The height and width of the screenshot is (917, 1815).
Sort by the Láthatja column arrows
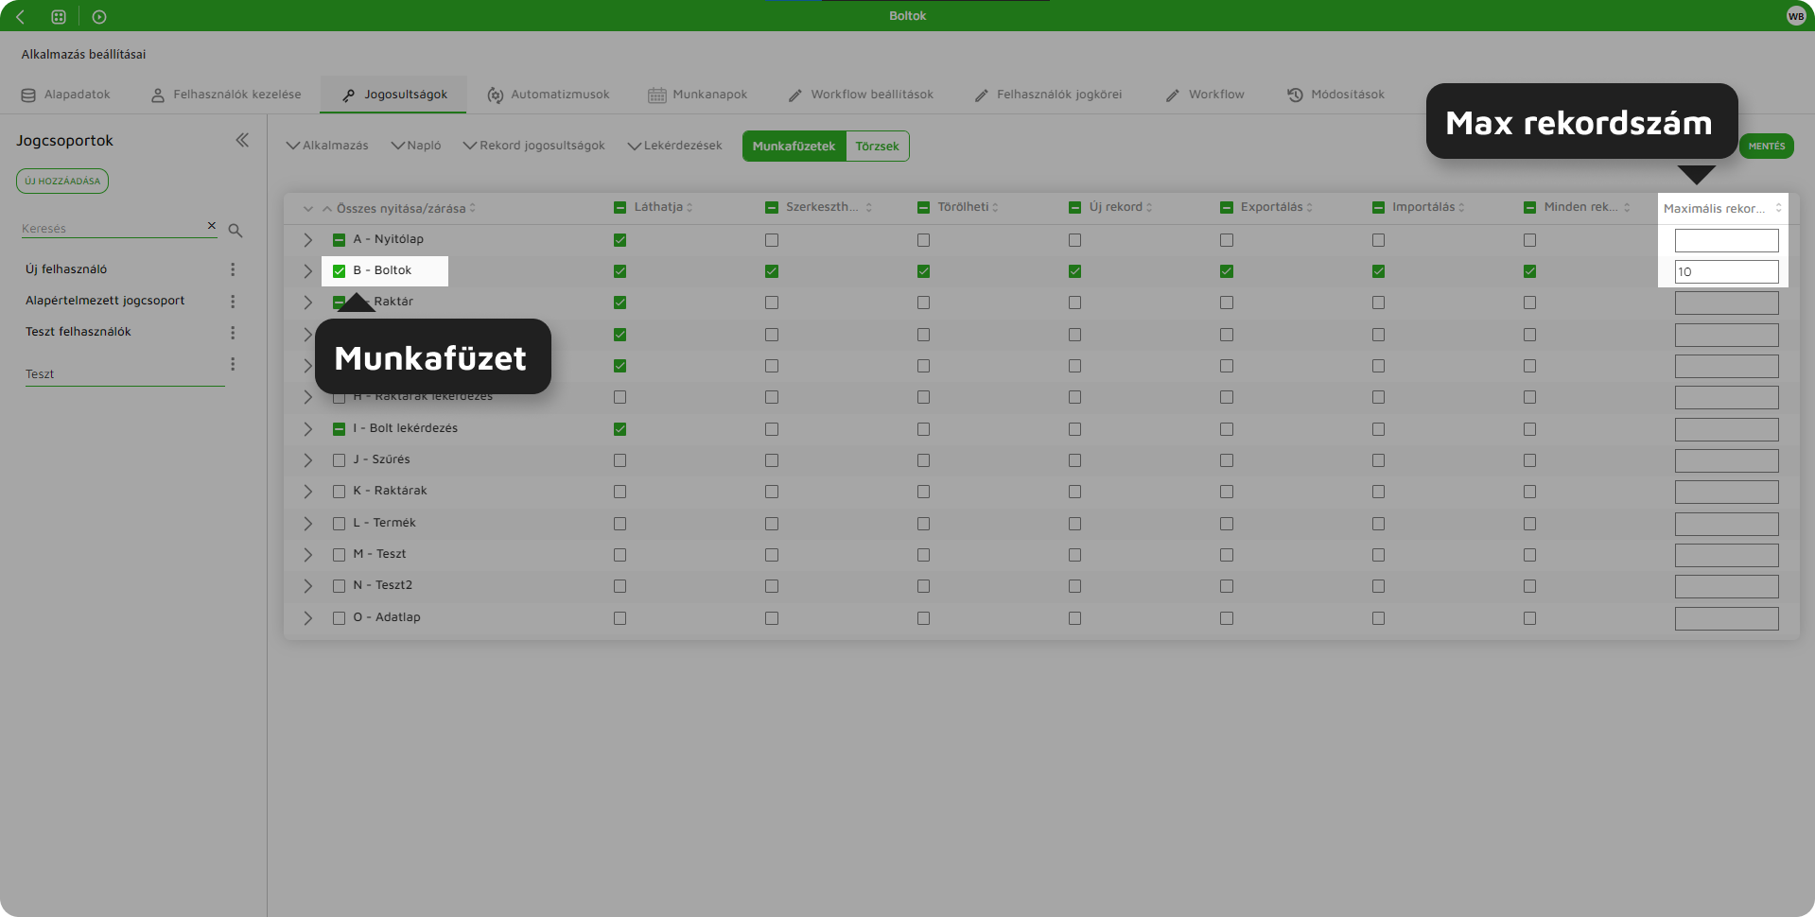tap(689, 207)
